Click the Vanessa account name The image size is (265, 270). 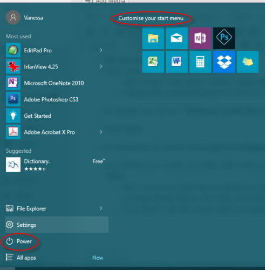pyautogui.click(x=33, y=18)
